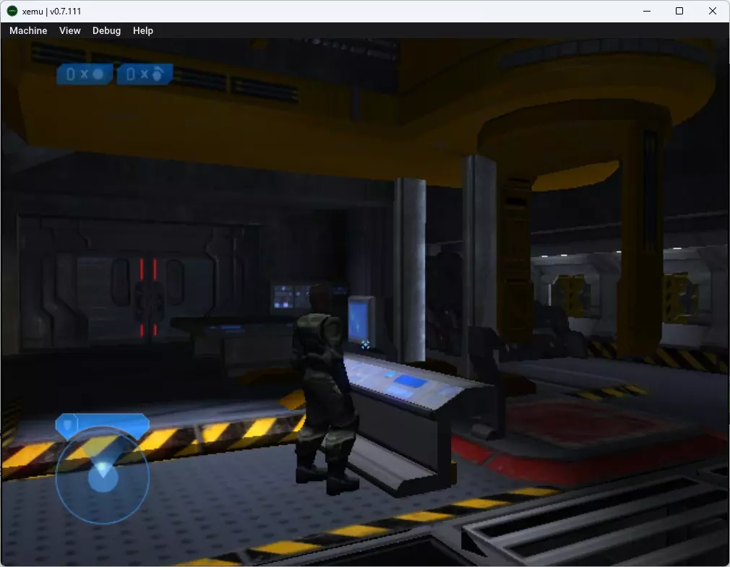Close the xemu window

coord(713,11)
